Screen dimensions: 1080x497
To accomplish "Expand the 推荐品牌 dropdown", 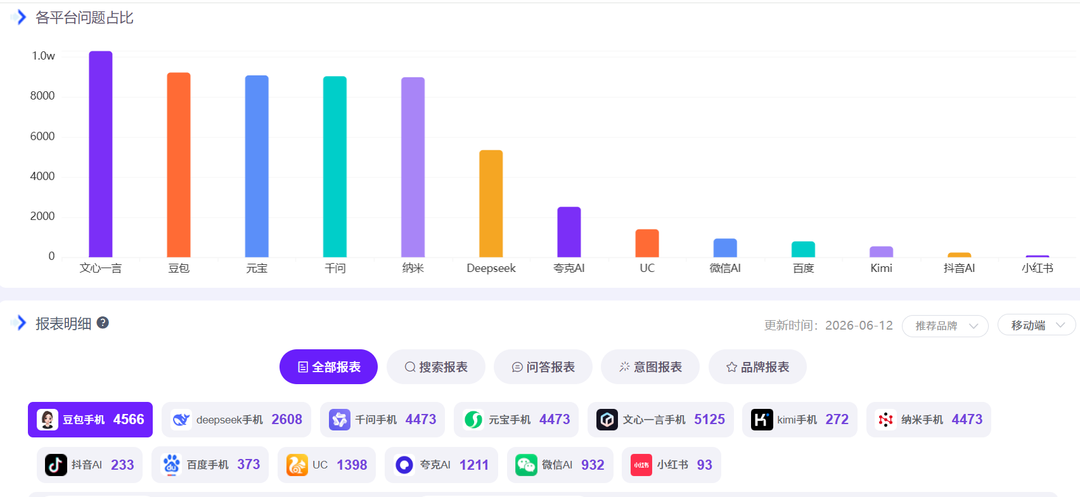I will (x=945, y=326).
